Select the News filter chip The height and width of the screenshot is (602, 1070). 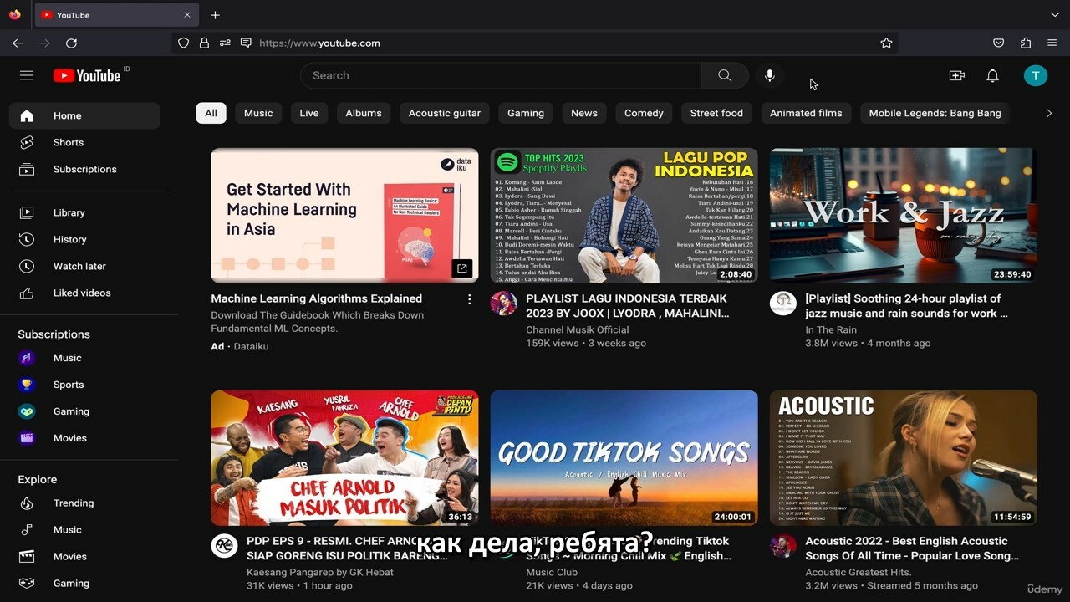pos(584,113)
